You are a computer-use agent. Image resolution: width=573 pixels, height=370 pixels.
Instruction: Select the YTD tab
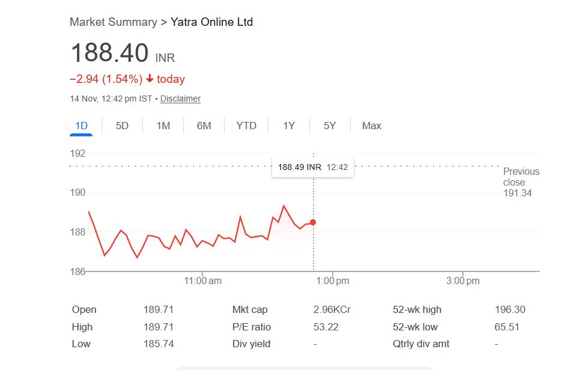coord(246,126)
